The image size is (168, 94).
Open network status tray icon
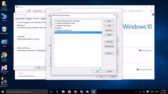pos(140,92)
